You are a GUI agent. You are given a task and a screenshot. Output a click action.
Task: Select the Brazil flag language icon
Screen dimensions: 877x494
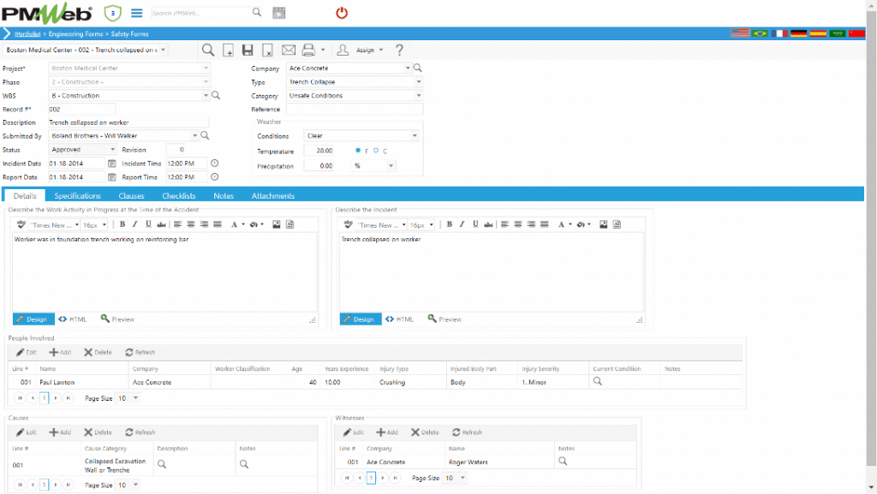coord(761,33)
